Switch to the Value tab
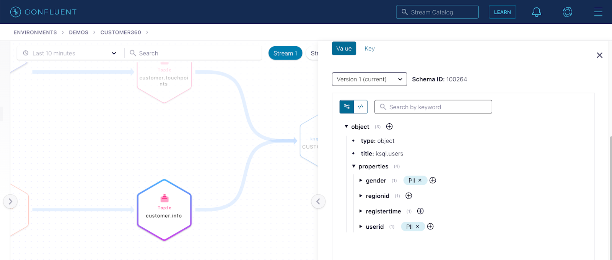This screenshot has width=612, height=260. [x=344, y=48]
